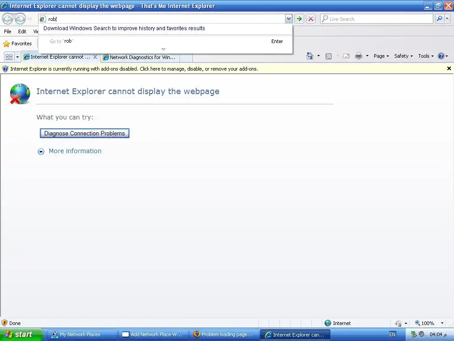
Task: Click the Download Windows Search suggestion text
Action: [124, 28]
